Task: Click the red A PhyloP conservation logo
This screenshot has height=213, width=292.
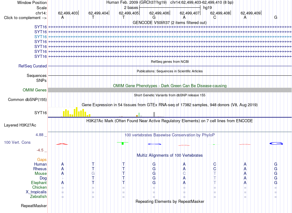Action: [x=62, y=144]
